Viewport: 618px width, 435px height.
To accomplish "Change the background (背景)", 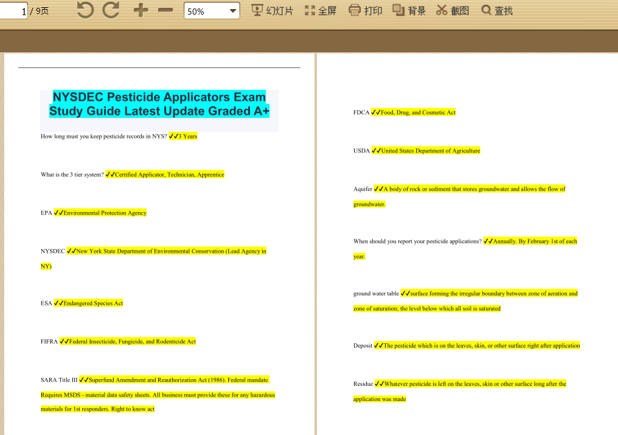I will tap(409, 10).
